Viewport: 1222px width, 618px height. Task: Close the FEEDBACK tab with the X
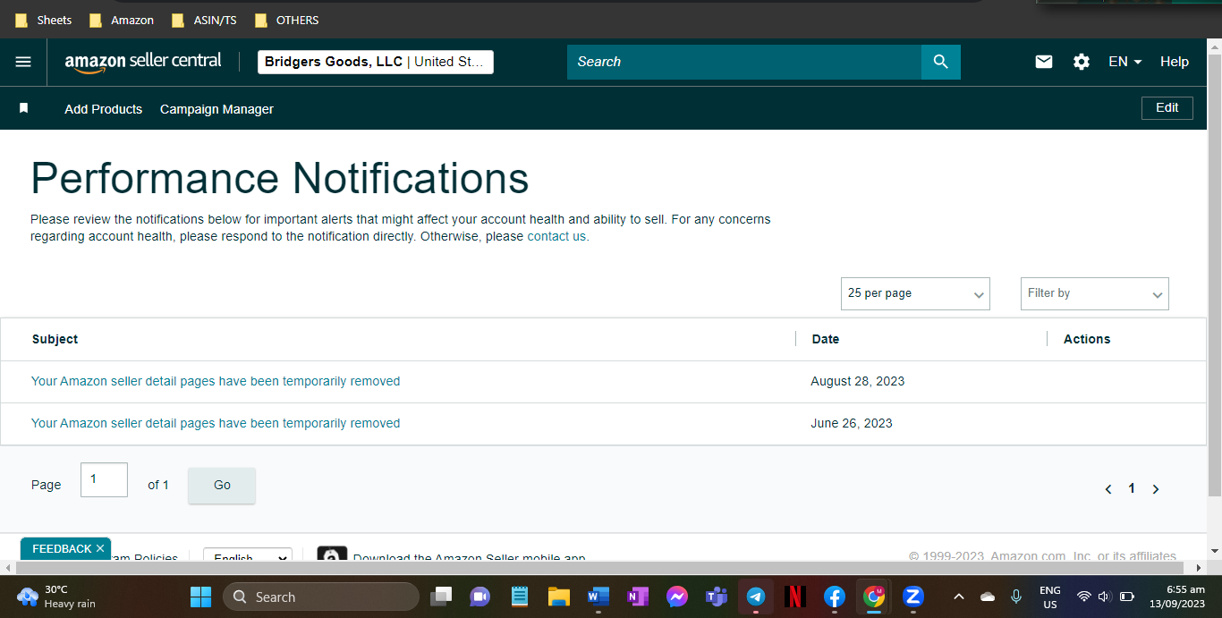[x=100, y=548]
